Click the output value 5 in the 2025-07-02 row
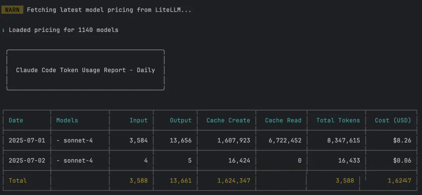The height and width of the screenshot is (195, 422). click(x=190, y=161)
